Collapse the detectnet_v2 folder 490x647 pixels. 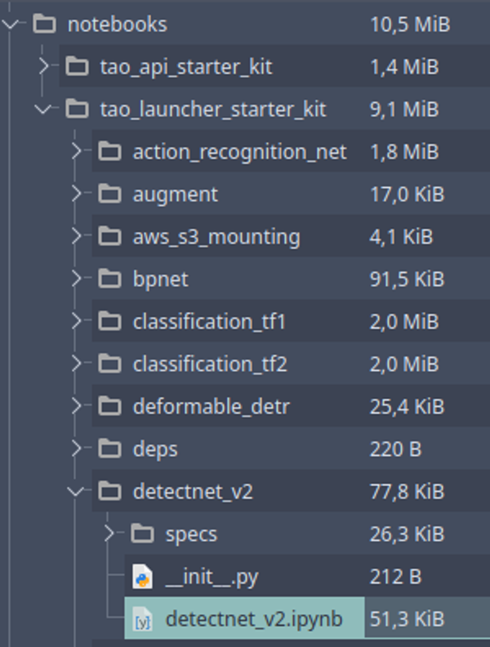[x=76, y=492]
